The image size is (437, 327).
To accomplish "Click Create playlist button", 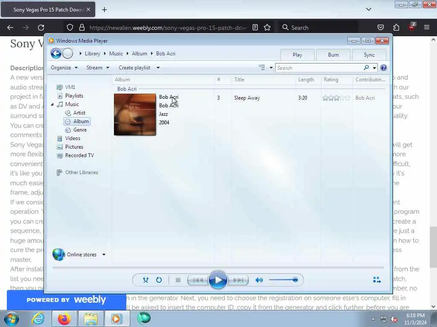I will (x=134, y=68).
